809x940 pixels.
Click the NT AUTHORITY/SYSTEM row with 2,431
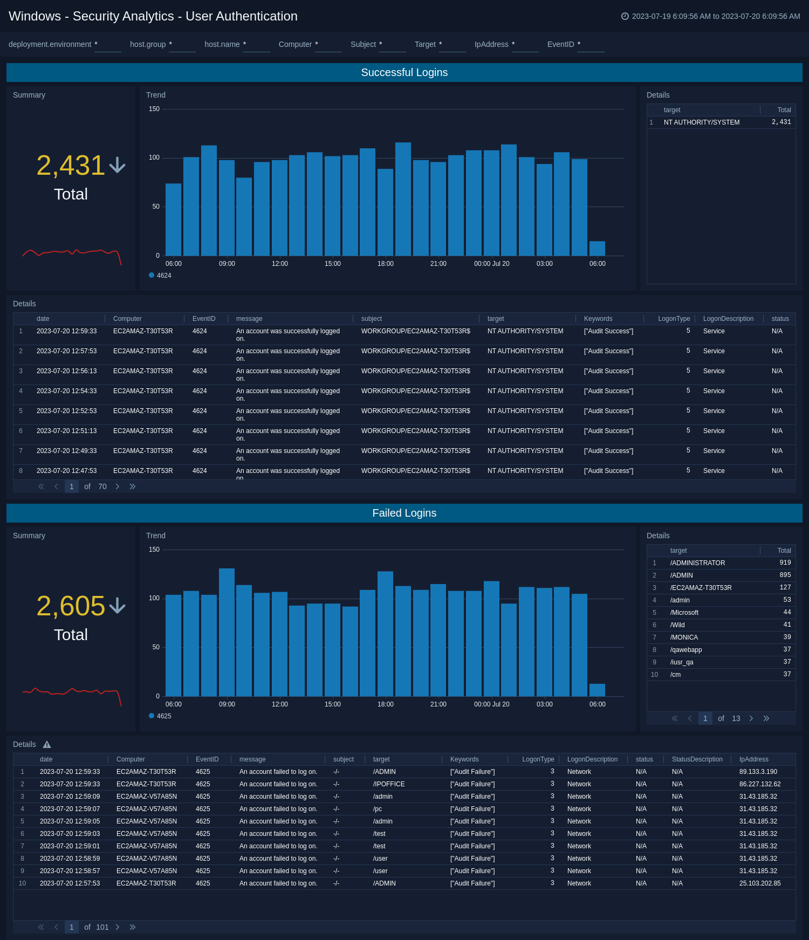pyautogui.click(x=721, y=122)
